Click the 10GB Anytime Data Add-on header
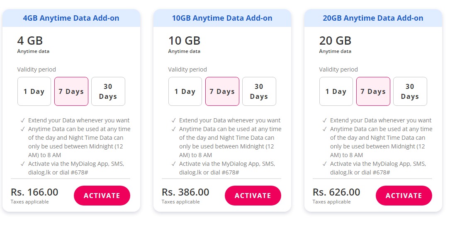Viewport: 450px width, 227px height. click(222, 18)
